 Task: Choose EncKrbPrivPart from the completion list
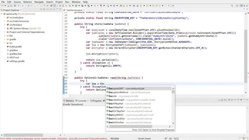139,122
